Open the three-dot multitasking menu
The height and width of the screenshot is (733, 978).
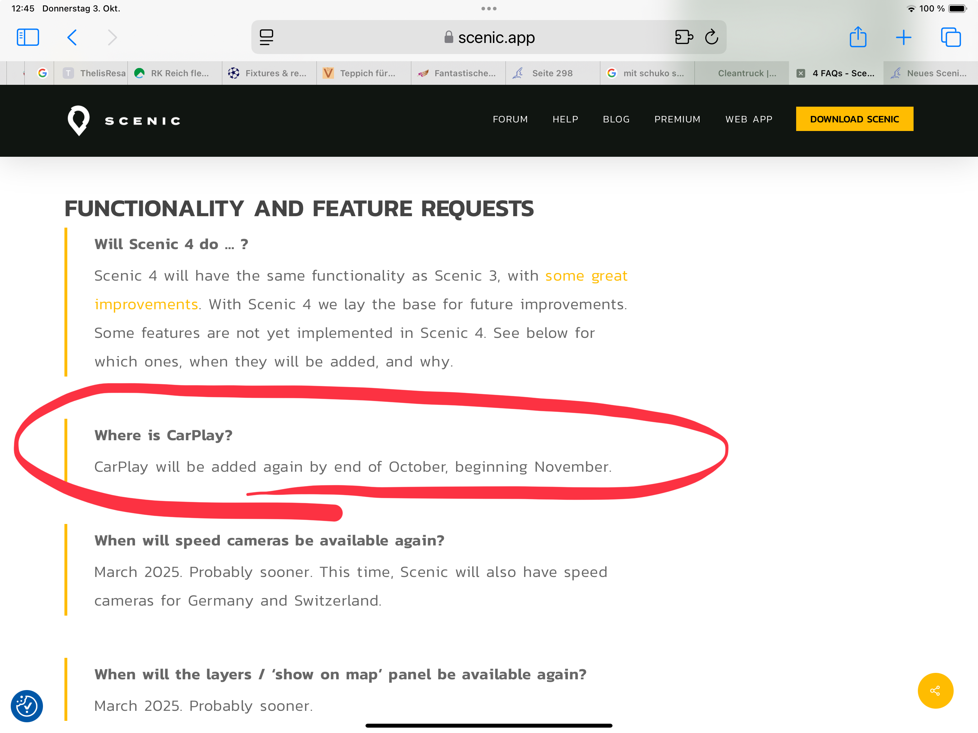(x=489, y=8)
